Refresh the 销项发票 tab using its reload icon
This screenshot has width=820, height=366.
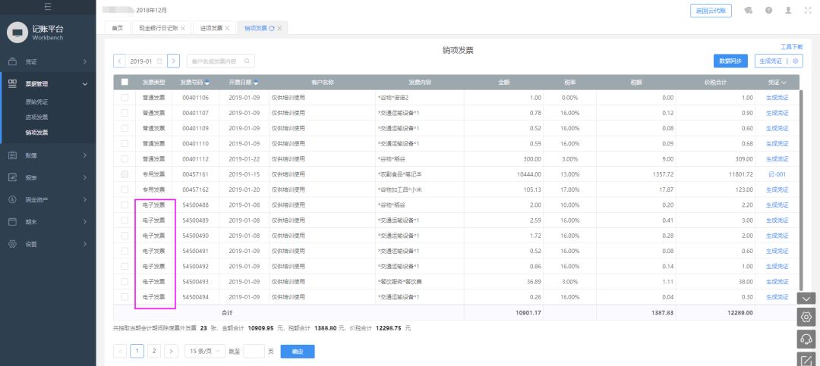pyautogui.click(x=271, y=28)
